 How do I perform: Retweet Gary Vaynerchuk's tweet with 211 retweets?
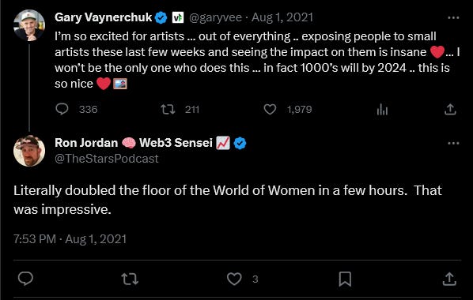click(x=168, y=109)
